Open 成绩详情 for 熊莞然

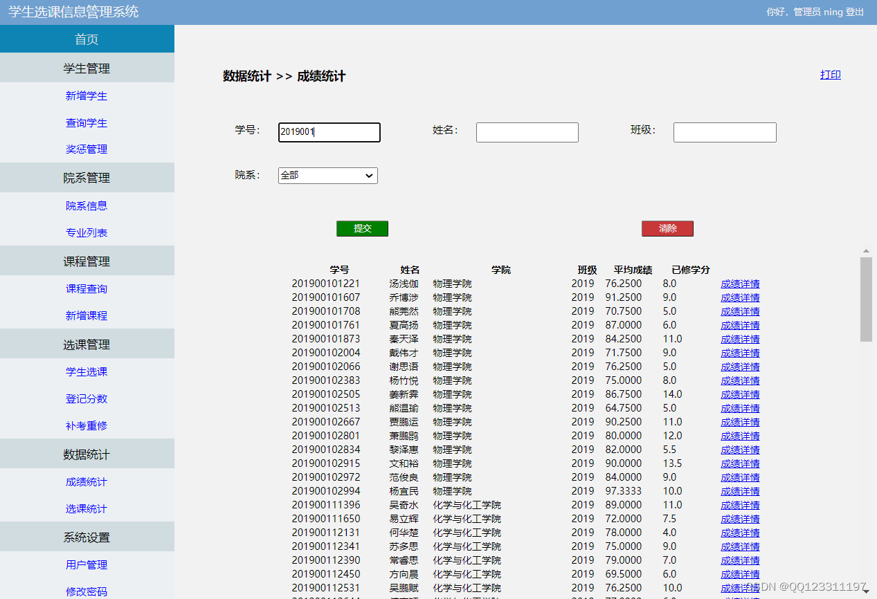(x=740, y=311)
